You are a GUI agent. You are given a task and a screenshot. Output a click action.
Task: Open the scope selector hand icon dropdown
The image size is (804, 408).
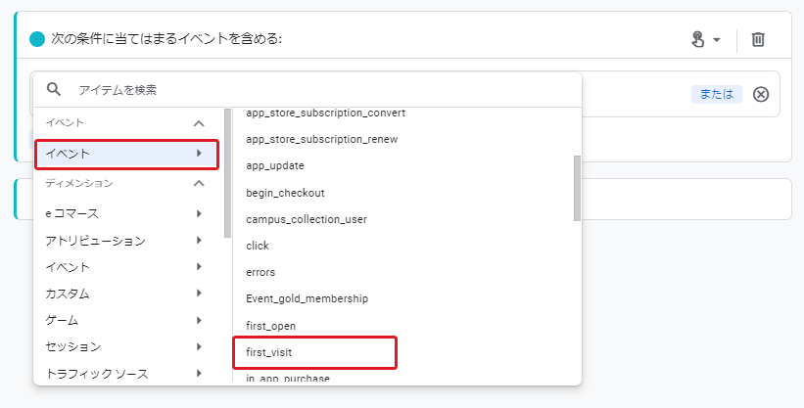(705, 39)
